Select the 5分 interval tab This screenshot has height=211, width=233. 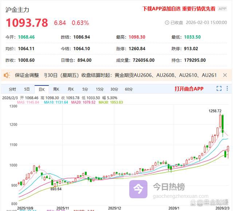coord(85,89)
